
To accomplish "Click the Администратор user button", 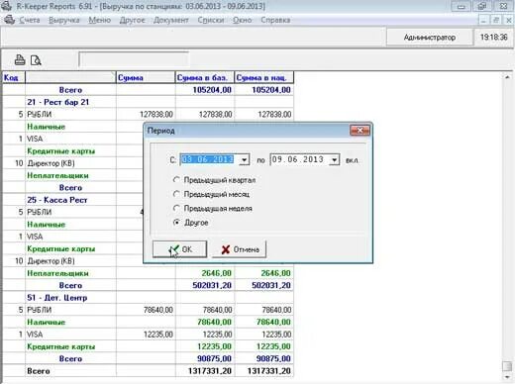I will 429,38.
